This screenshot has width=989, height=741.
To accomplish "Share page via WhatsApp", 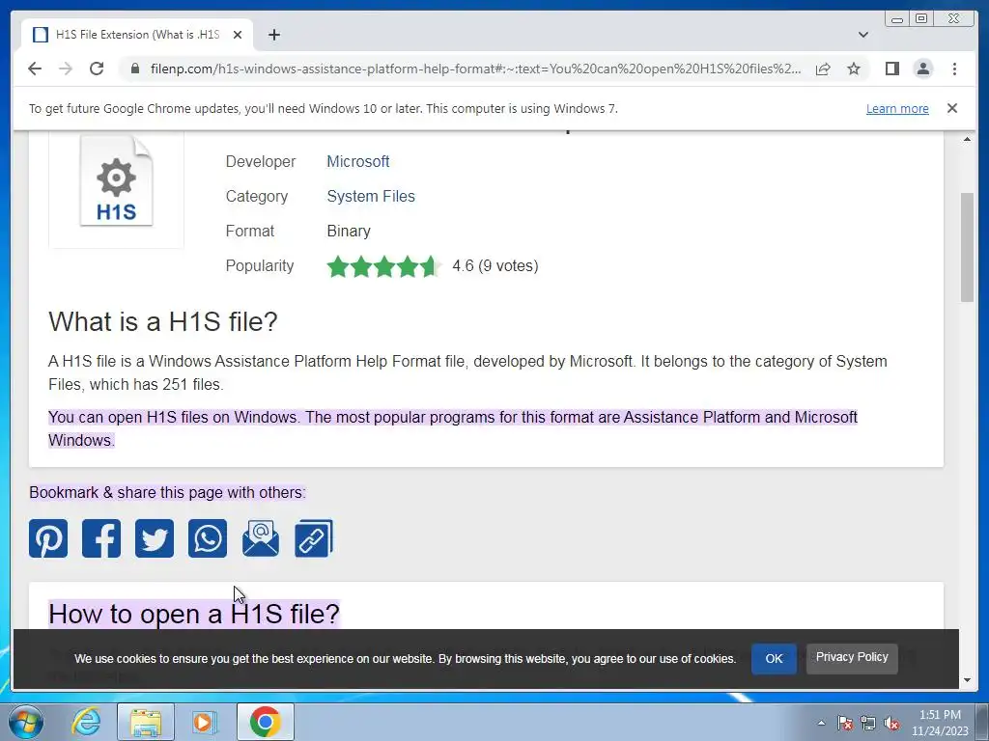I will [x=208, y=538].
